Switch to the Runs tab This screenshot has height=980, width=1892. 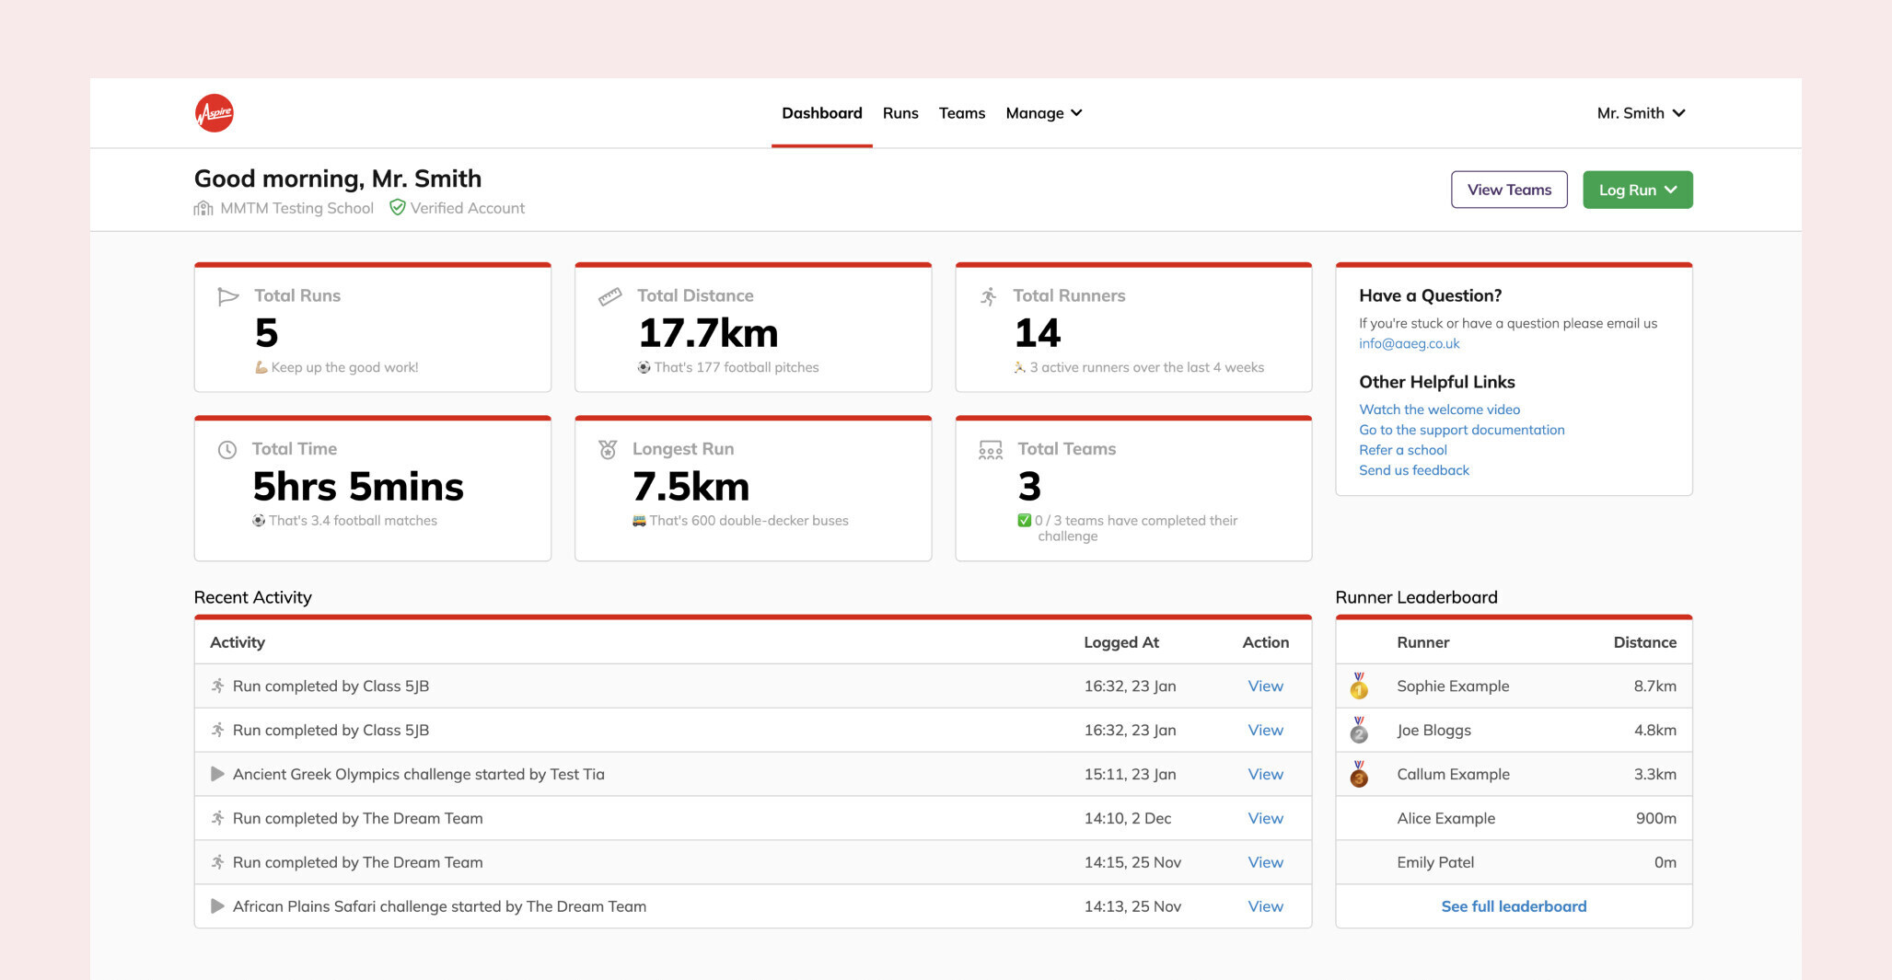tap(900, 112)
